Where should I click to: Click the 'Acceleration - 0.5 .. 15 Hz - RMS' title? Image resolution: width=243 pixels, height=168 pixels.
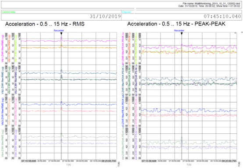[x=45, y=24]
